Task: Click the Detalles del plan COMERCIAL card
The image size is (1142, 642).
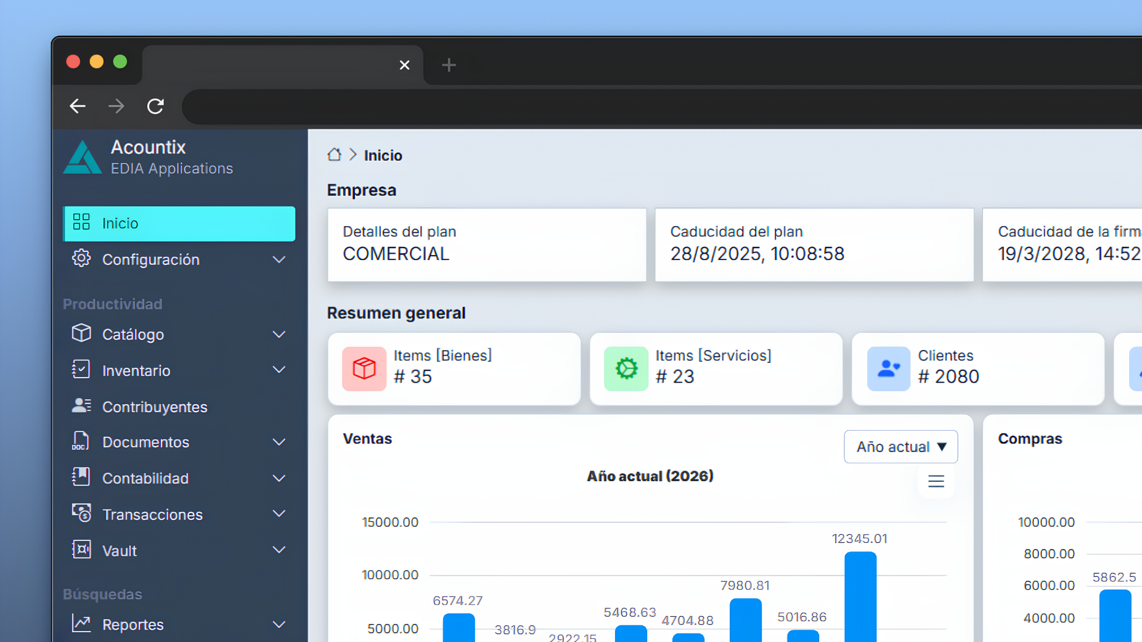Action: point(487,245)
